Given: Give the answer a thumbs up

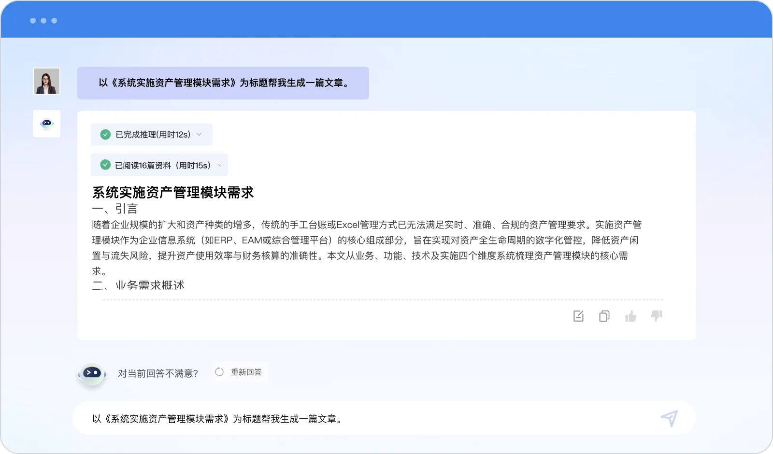Looking at the screenshot, I should click(x=630, y=316).
